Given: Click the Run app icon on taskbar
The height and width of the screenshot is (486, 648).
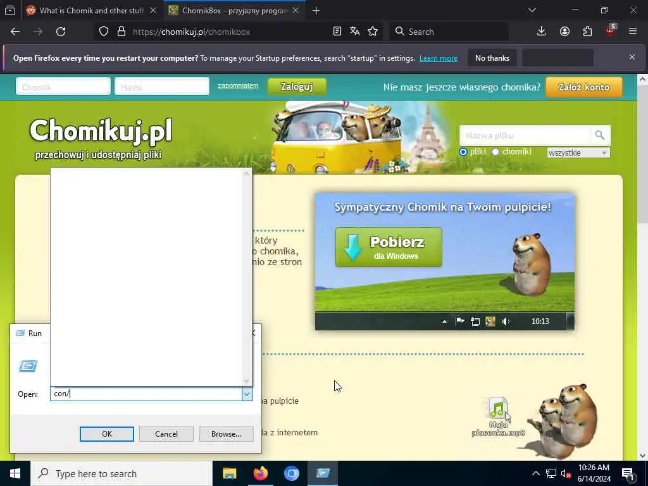Looking at the screenshot, I should point(323,473).
